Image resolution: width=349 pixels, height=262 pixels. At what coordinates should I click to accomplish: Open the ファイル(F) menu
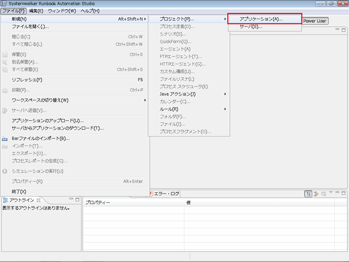[x=14, y=11]
